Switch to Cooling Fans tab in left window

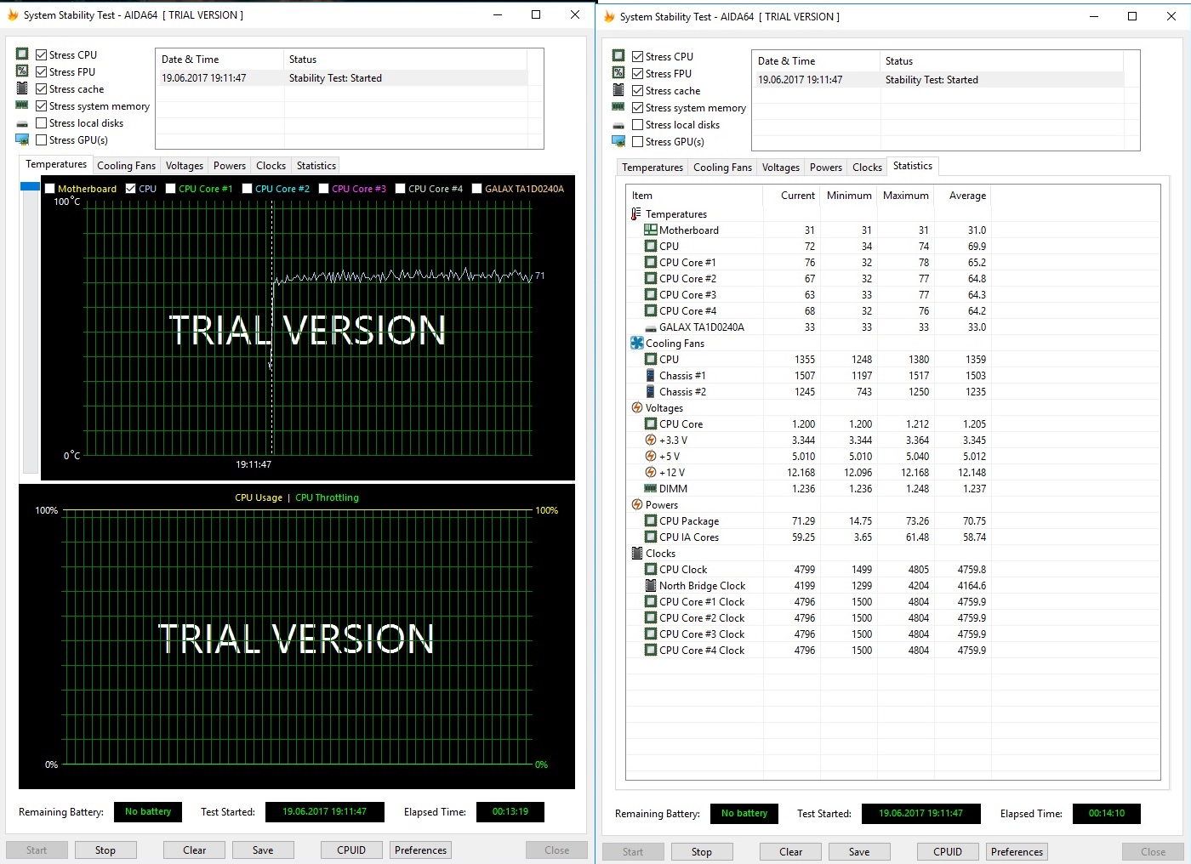(126, 166)
